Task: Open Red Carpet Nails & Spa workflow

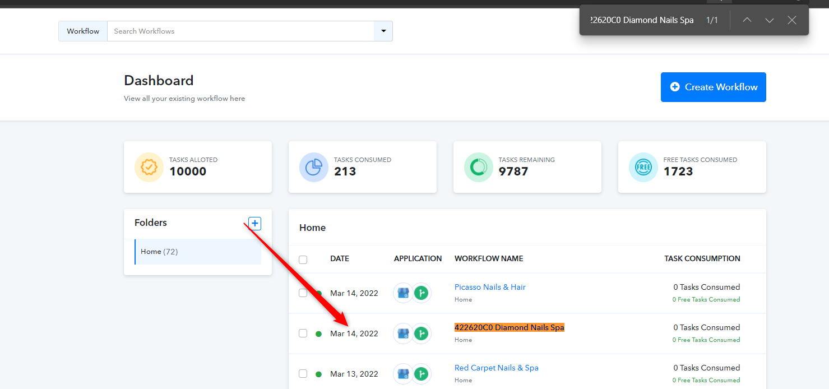Action: tap(497, 368)
